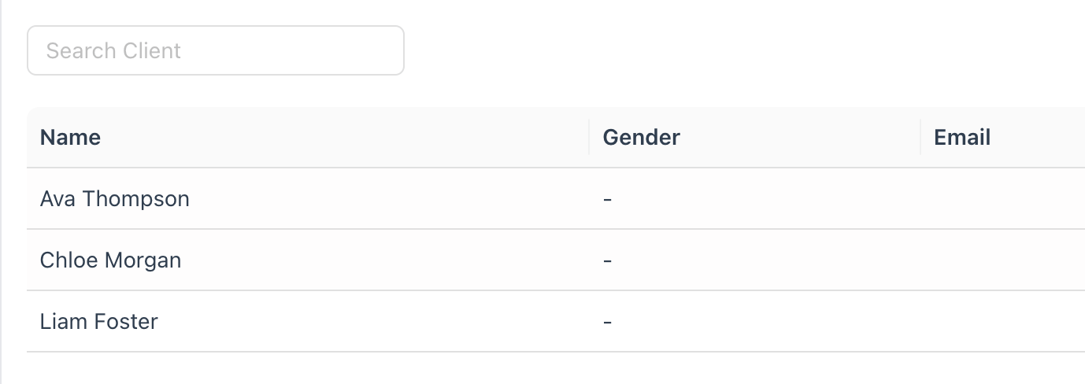Click the Email column header
Viewport: 1085px width, 384px height.
(961, 138)
